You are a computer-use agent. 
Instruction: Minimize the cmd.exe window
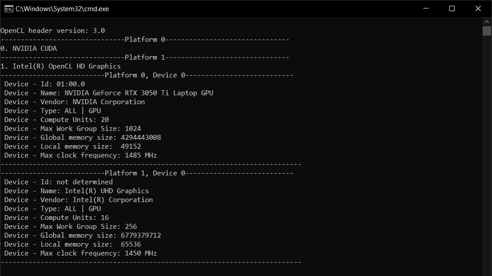(426, 8)
